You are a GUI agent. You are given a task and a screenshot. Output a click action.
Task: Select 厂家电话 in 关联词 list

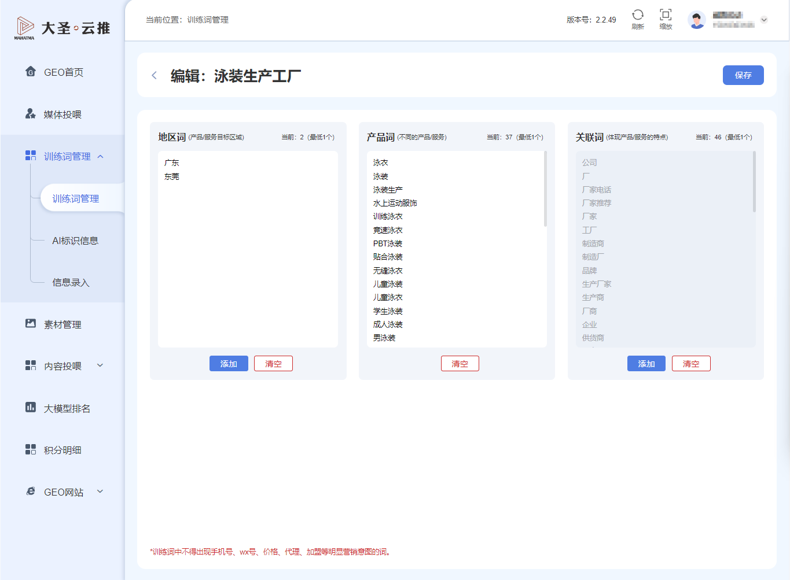(597, 190)
